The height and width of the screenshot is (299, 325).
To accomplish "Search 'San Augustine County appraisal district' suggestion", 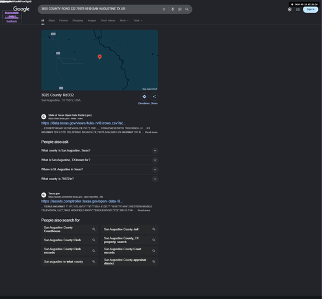I will [129, 261].
